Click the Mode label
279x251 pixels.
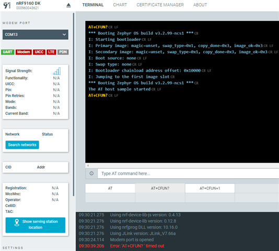tap(10, 101)
